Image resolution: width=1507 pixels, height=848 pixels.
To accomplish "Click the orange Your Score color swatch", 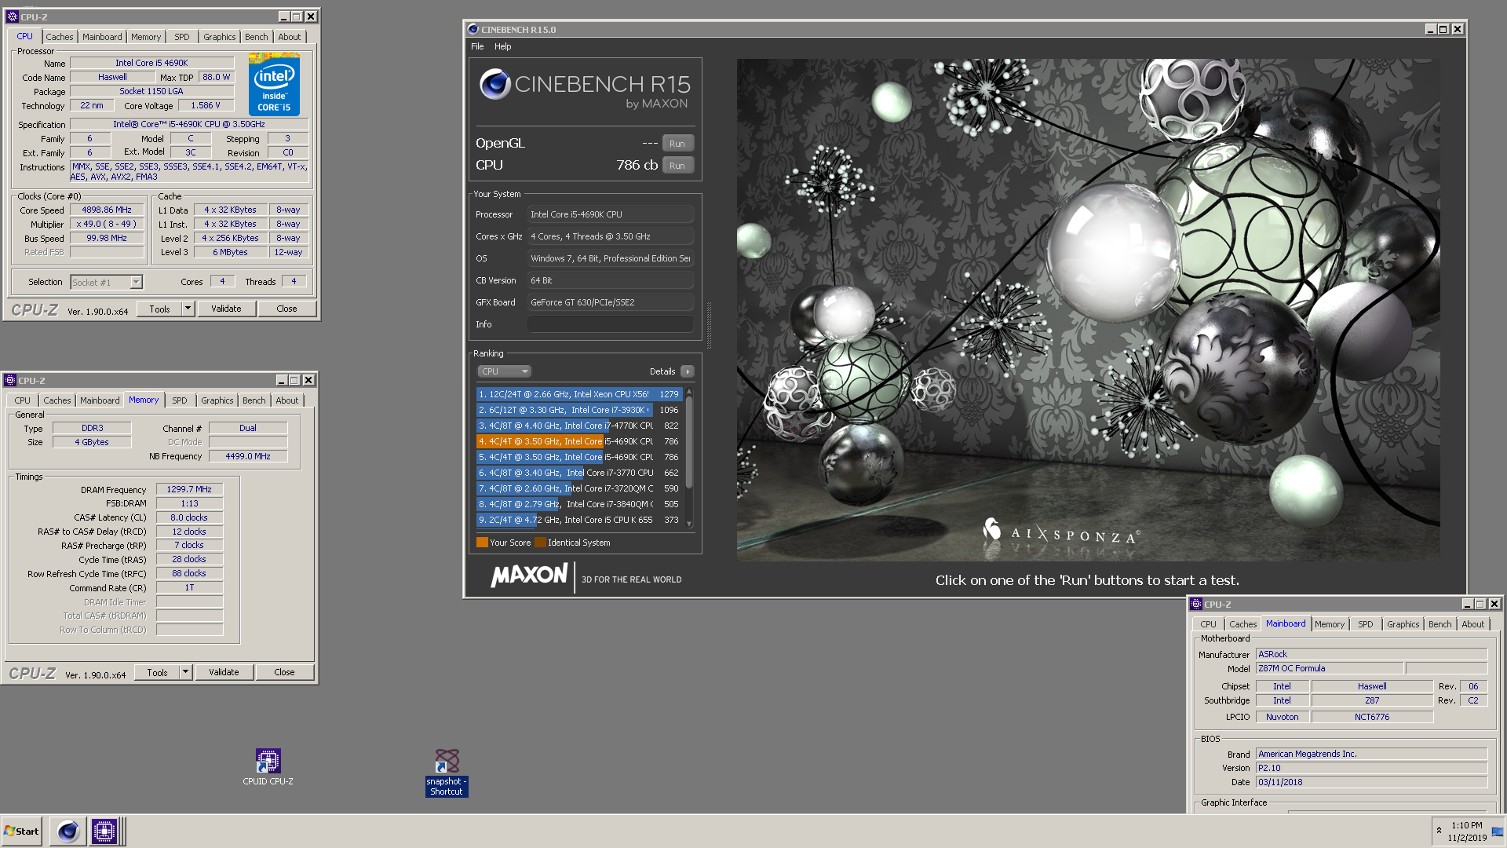I will pyautogui.click(x=482, y=543).
